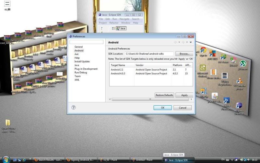Open the Navigate menu in Eclipse

[124, 19]
